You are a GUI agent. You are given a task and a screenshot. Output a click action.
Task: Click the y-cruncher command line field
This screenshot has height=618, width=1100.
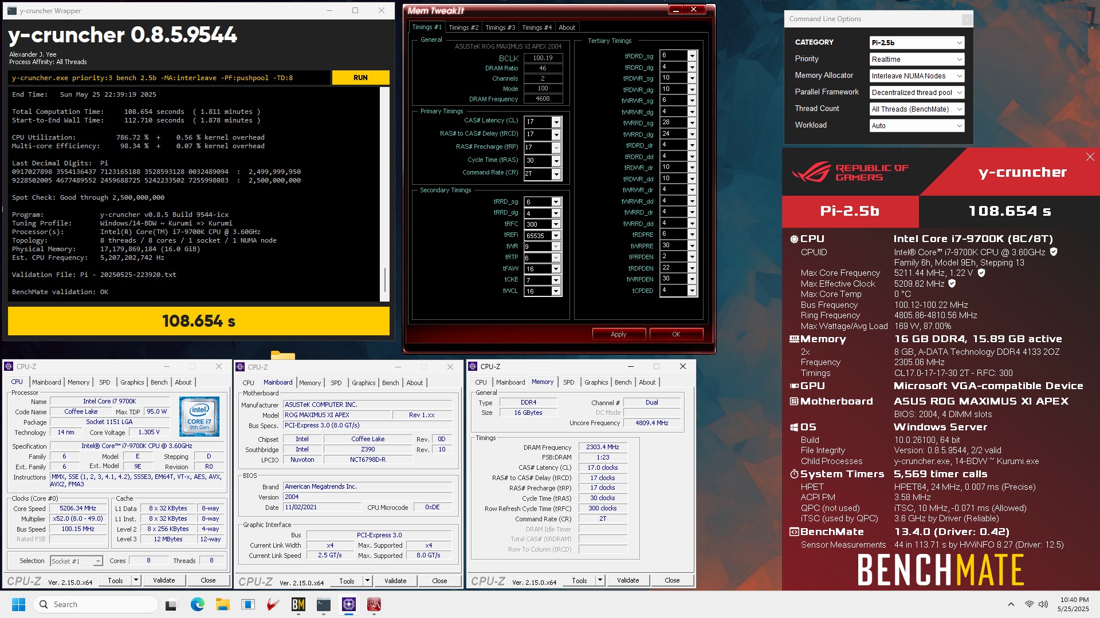(169, 78)
